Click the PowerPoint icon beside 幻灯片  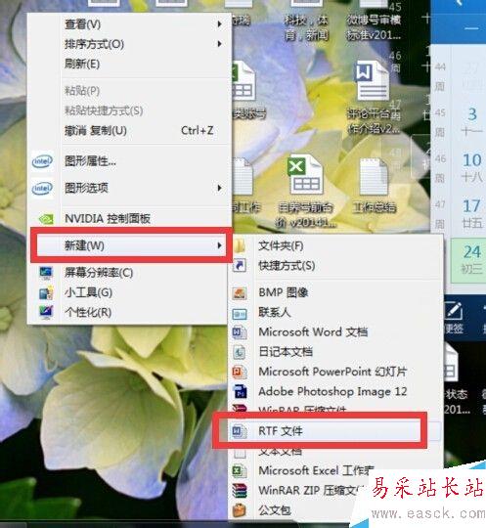tap(240, 373)
